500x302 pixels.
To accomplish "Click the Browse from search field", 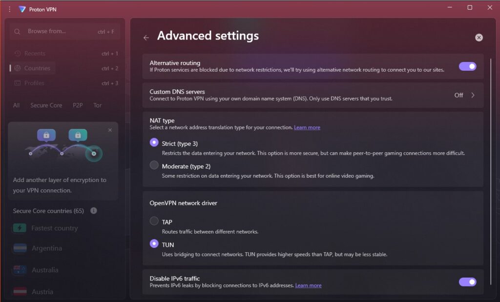I will (65, 32).
